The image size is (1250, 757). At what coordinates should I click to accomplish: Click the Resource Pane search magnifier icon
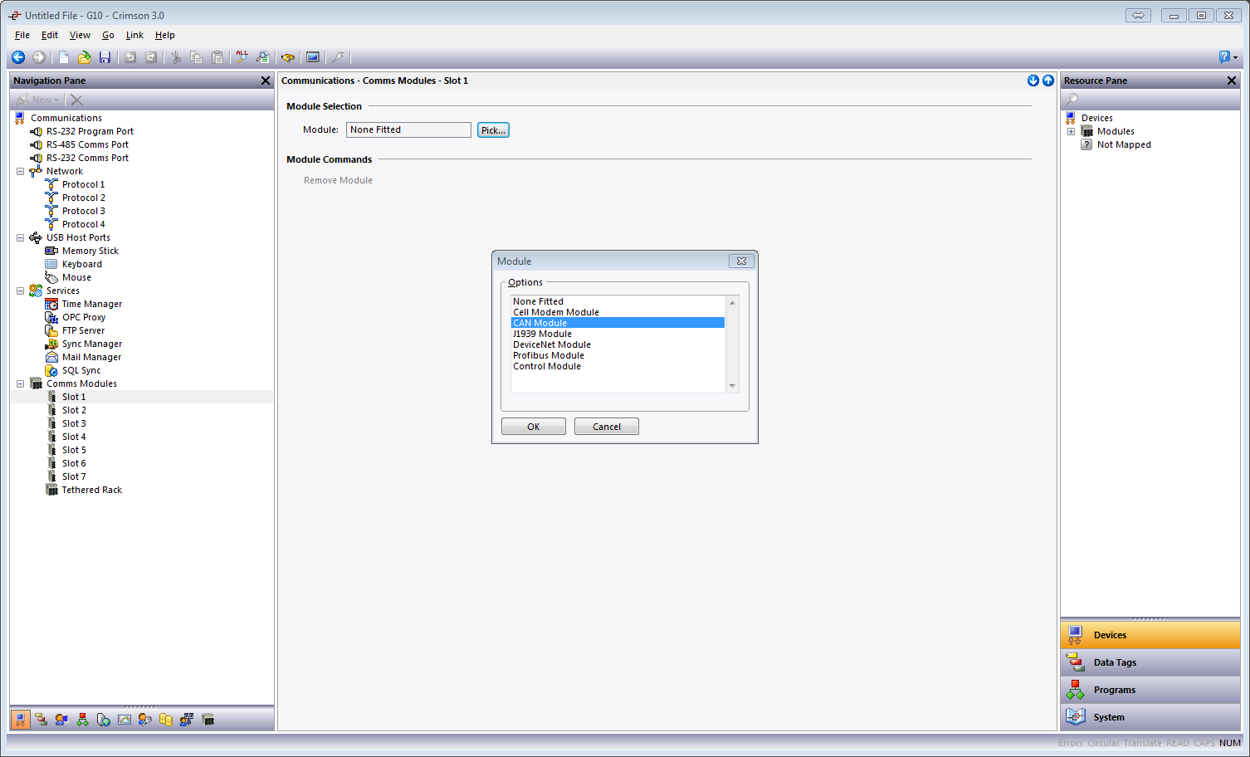tap(1072, 100)
